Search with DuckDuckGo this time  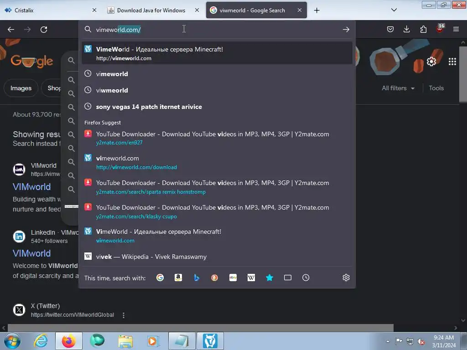point(214,278)
